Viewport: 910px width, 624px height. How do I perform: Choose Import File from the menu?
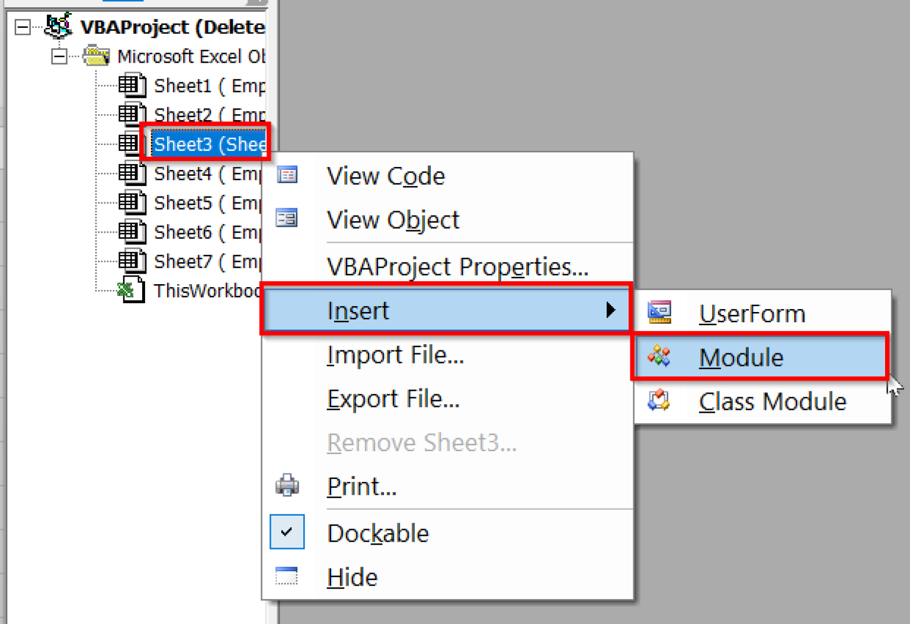click(x=396, y=355)
